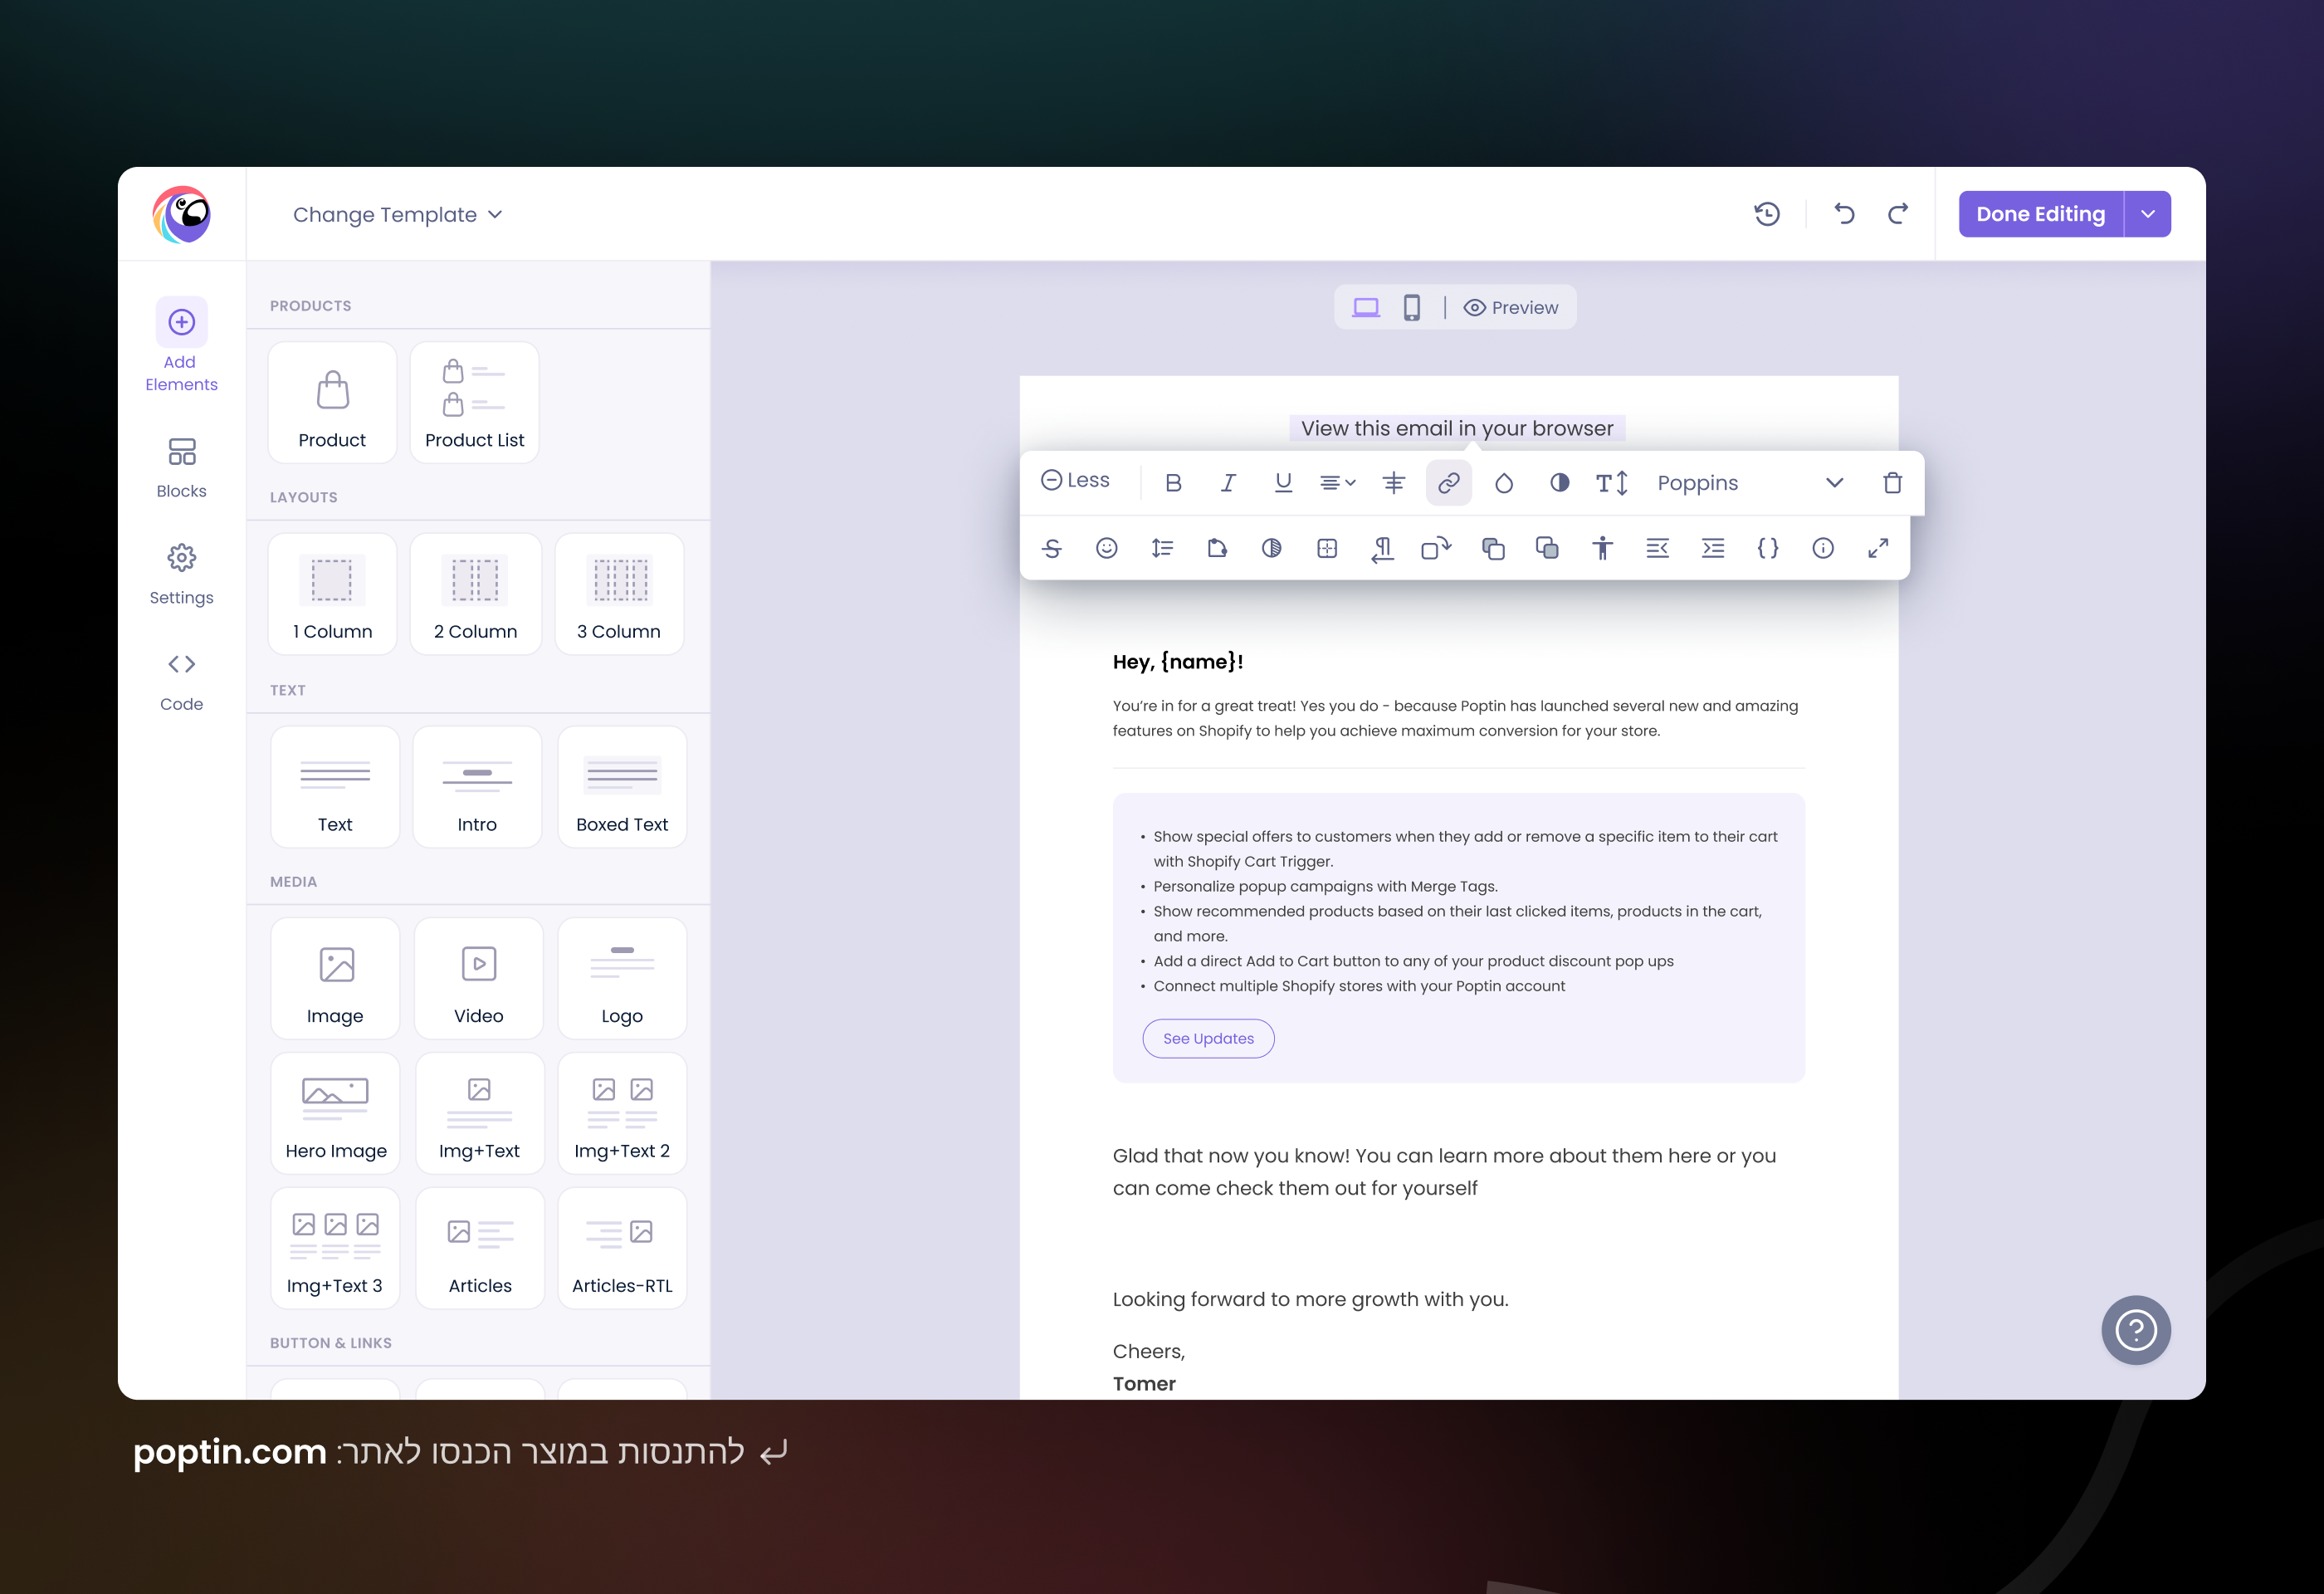Image resolution: width=2324 pixels, height=1594 pixels.
Task: Open the help question mark button
Action: 2135,1330
